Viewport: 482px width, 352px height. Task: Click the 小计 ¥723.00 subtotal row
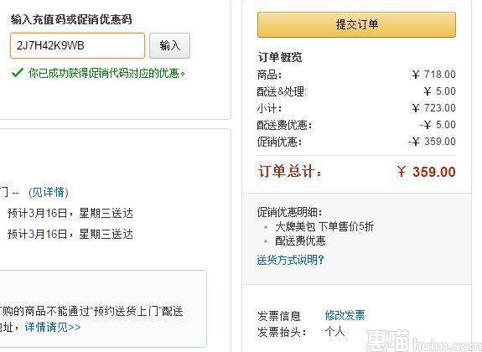[356, 108]
